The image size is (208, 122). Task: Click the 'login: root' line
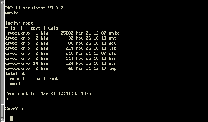(x=19, y=23)
